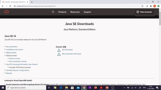Open Java SE Licensing Information User Manual
The height and width of the screenshot is (90, 161).
click(x=22, y=64)
